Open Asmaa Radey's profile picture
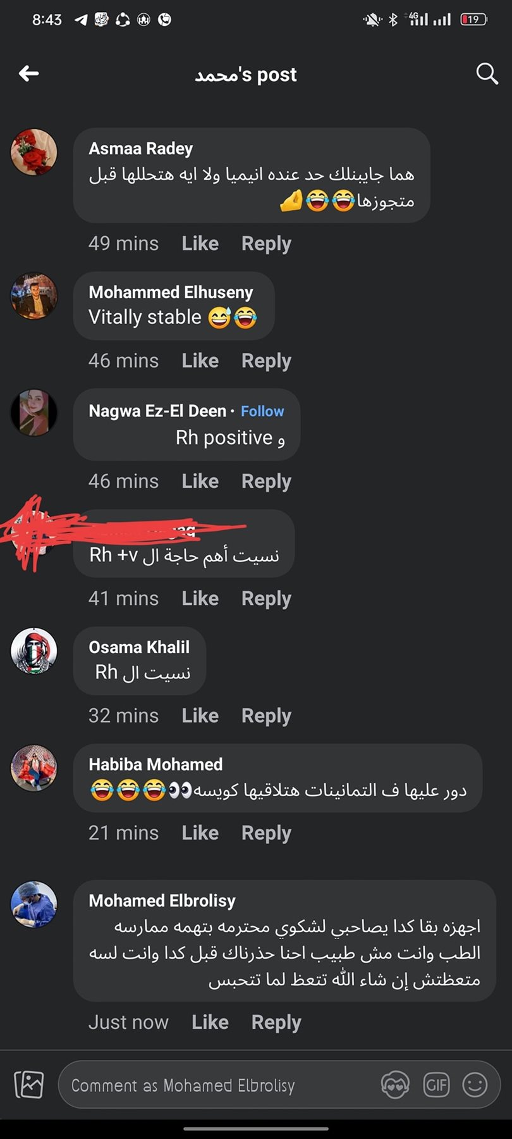512x1139 pixels. point(34,152)
